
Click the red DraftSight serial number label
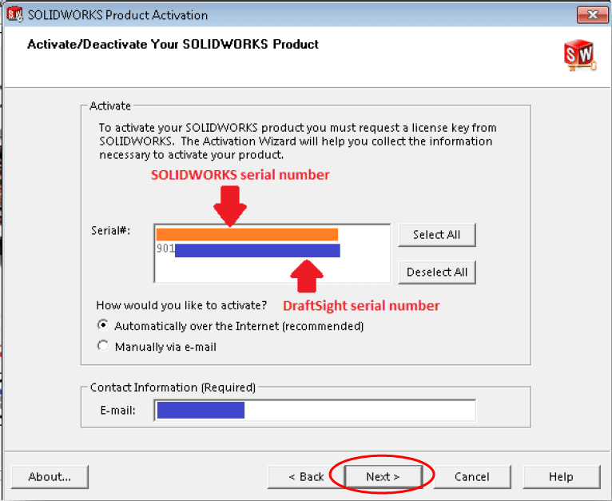click(x=361, y=305)
